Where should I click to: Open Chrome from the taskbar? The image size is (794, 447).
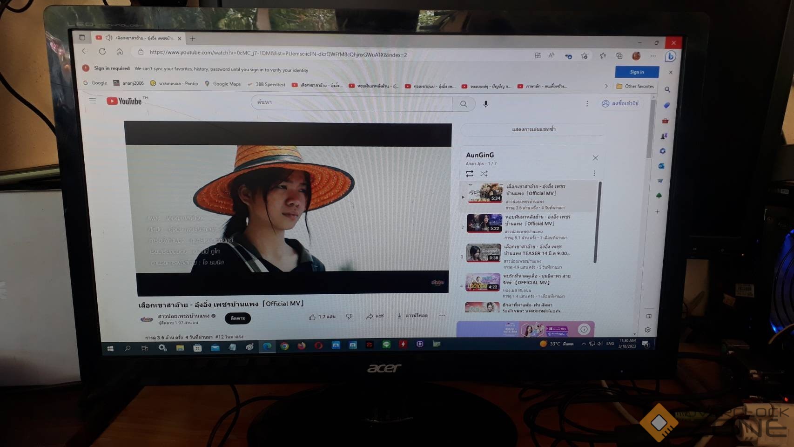pyautogui.click(x=284, y=346)
